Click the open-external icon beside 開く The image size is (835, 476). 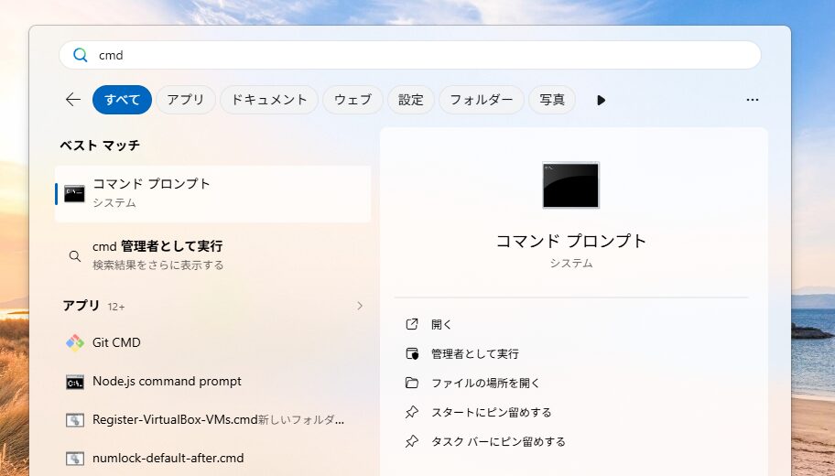tap(412, 324)
